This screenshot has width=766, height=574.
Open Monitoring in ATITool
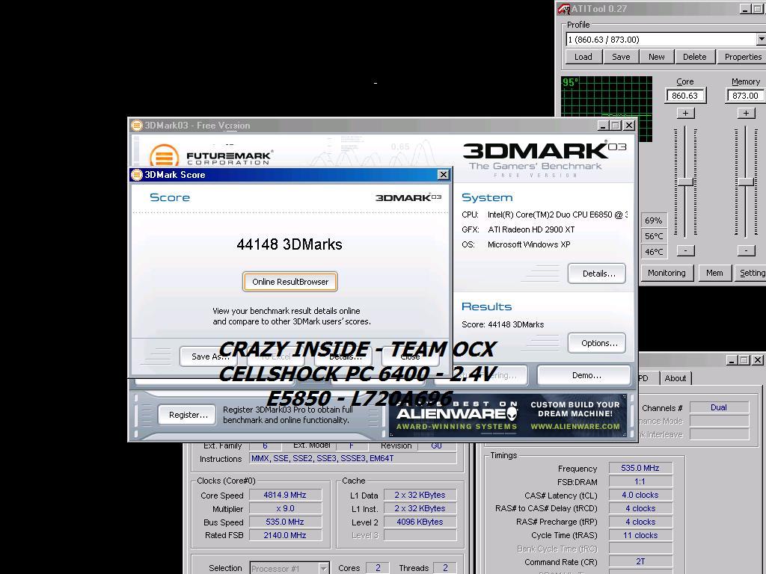coord(667,273)
